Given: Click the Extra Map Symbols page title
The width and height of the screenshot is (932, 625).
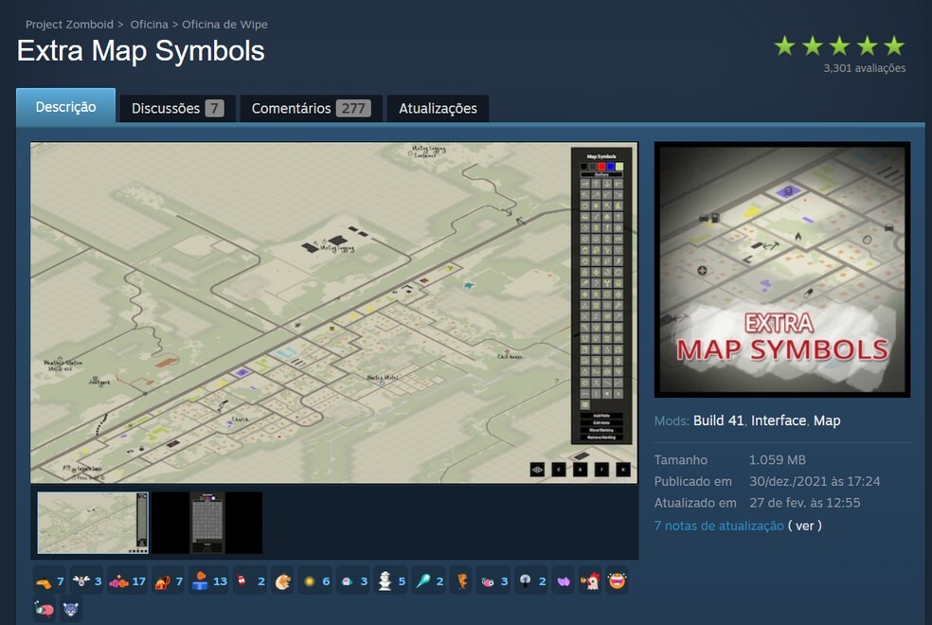Looking at the screenshot, I should click(141, 50).
